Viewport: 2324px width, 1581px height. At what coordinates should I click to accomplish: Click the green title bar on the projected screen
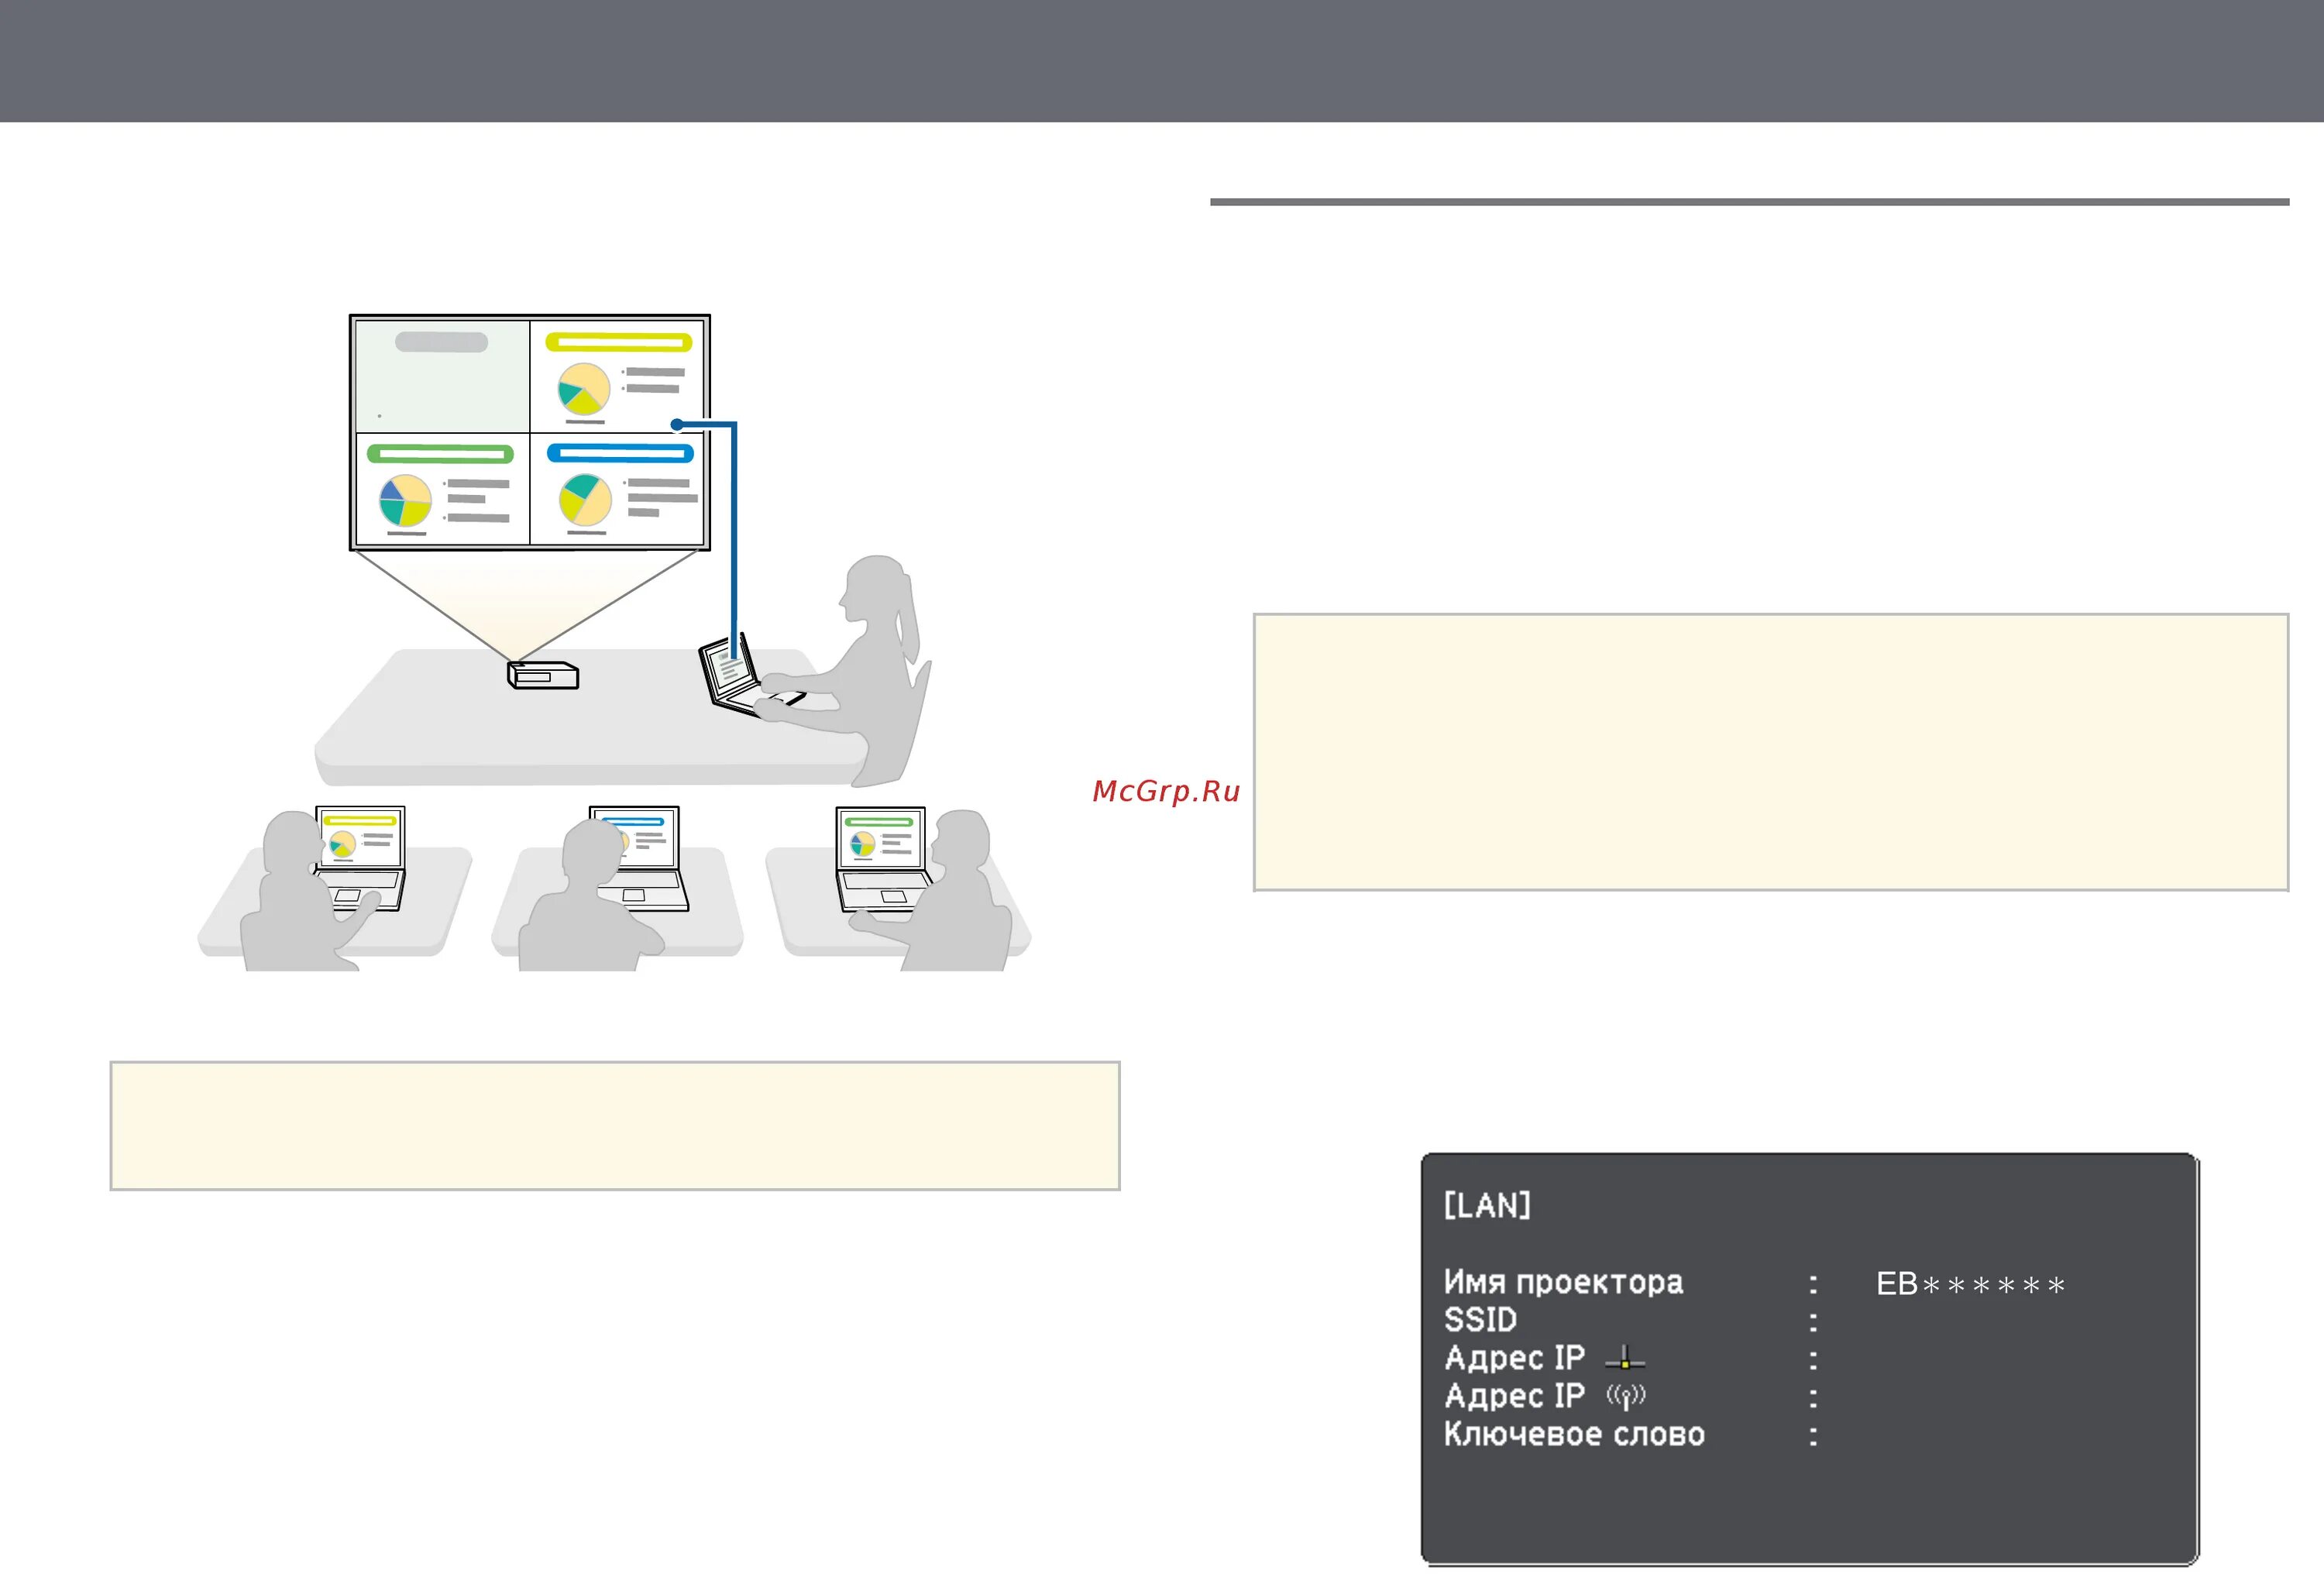[x=440, y=454]
